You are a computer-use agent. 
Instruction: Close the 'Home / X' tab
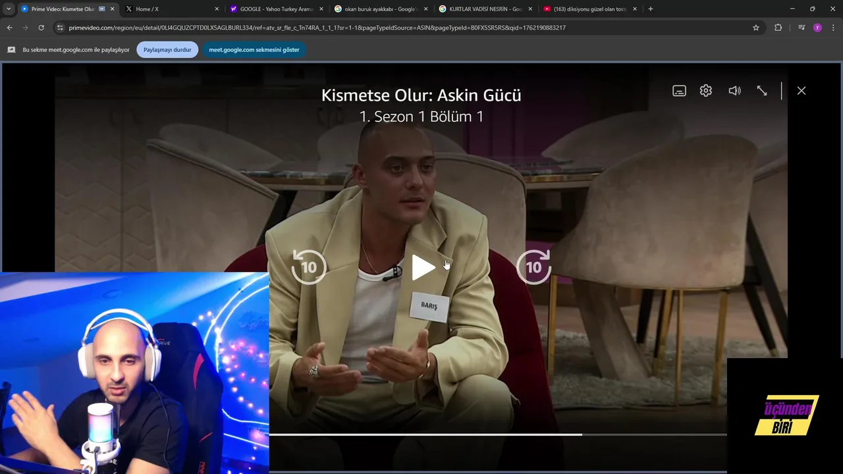coord(217,9)
